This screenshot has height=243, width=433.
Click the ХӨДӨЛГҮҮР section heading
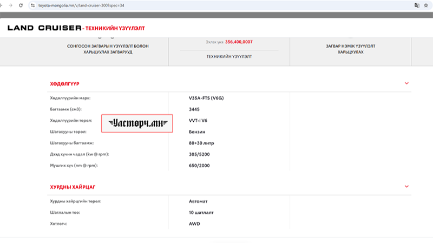pos(64,84)
